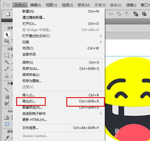The width and height of the screenshot is (150, 141).
Task: Select the Hotspot tool
Action: coord(7,118)
